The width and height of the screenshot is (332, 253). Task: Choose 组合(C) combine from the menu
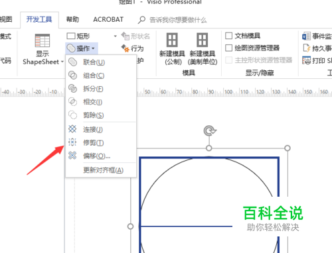[x=101, y=76]
